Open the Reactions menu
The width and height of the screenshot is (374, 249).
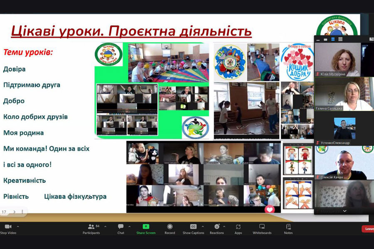(217, 229)
